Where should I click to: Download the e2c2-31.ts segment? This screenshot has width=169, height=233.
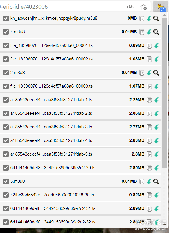point(156,209)
